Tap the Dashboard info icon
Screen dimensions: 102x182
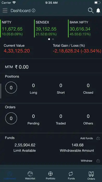[x=33, y=10]
